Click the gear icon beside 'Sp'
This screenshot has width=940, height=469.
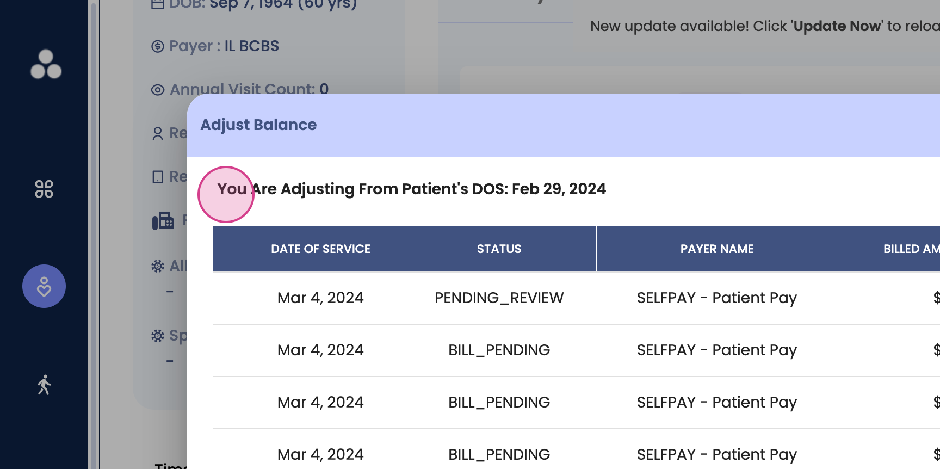[x=158, y=336]
